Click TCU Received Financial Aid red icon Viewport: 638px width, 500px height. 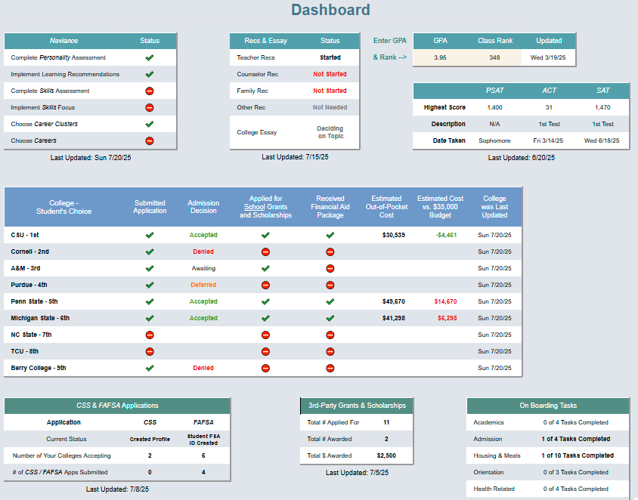[x=330, y=351]
